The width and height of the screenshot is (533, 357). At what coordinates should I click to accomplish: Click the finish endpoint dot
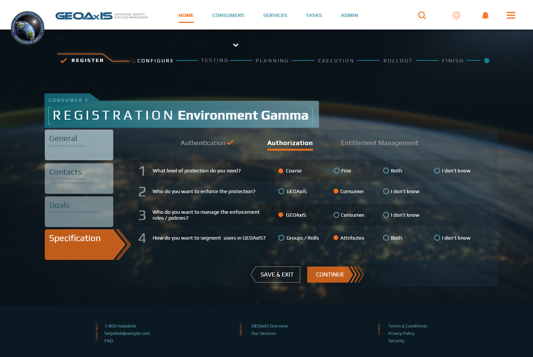[x=487, y=61]
